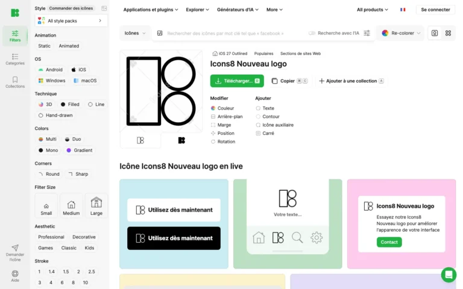The image size is (463, 289).
Task: Filter by Hand-drawn technique
Action: pyautogui.click(x=55, y=116)
